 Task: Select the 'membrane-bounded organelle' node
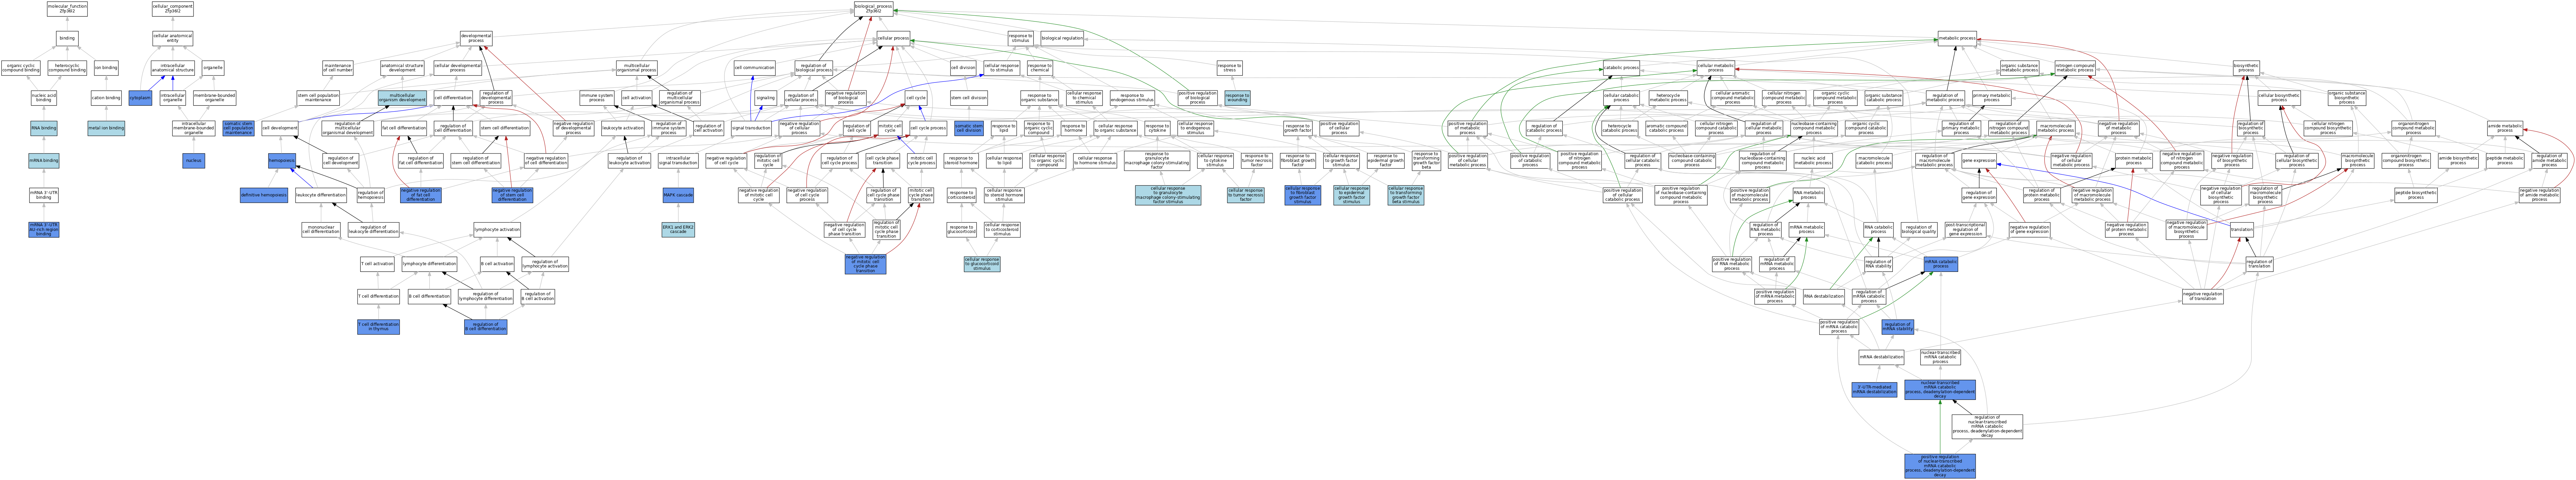point(214,98)
